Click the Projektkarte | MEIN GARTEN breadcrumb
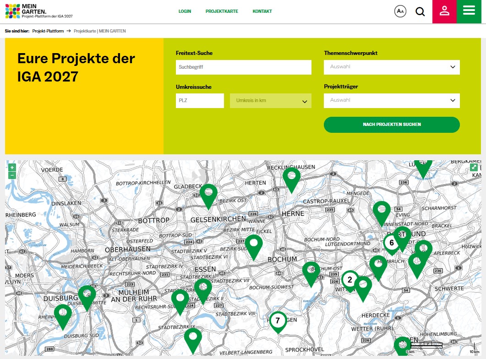 point(100,31)
